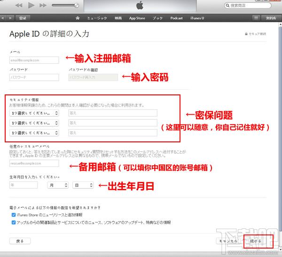Open the list menu icon
The image size is (282, 257).
pos(256,18)
